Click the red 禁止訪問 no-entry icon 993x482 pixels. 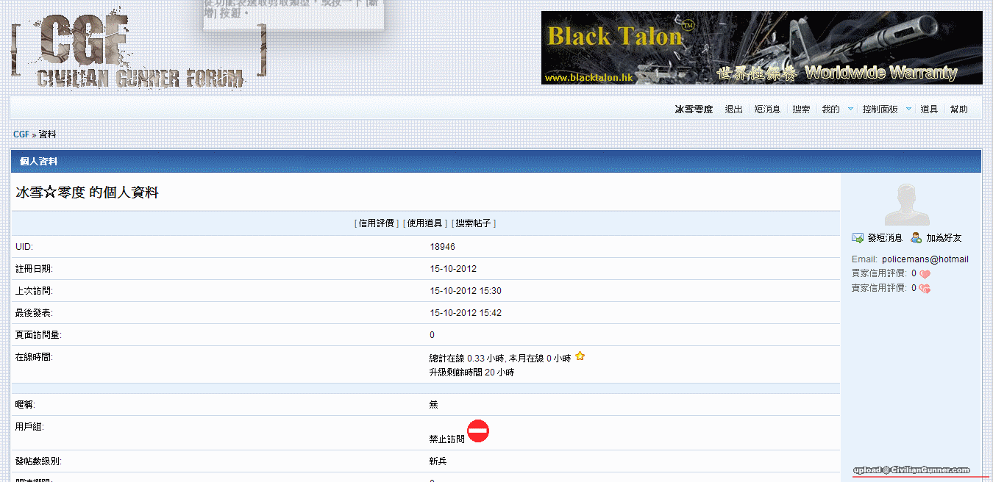478,431
